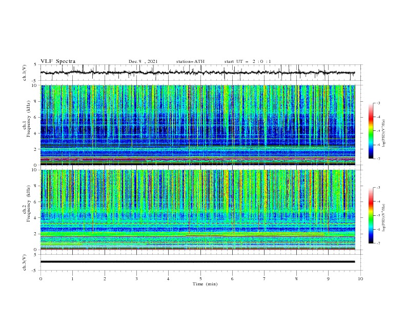Click time axis tick label "8"
406x313 pixels.
coord(296,279)
